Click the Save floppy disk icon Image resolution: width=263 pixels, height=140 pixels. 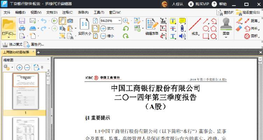click(x=22, y=21)
